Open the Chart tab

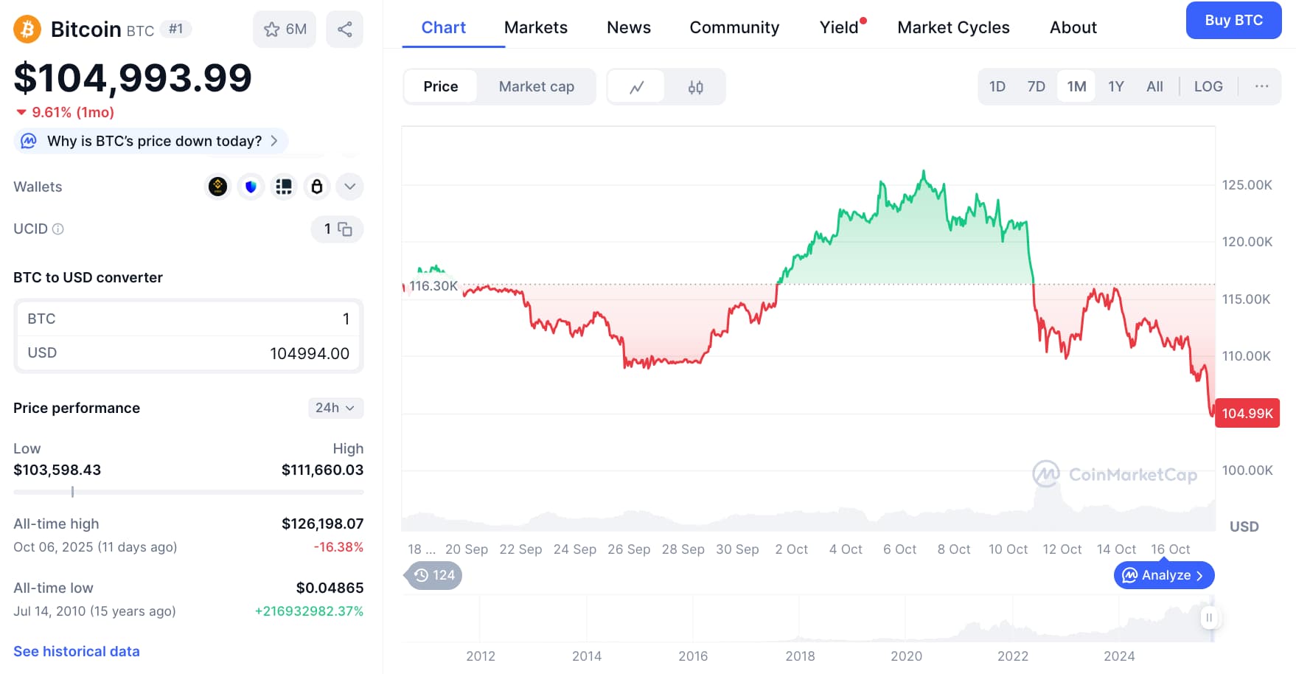(444, 27)
